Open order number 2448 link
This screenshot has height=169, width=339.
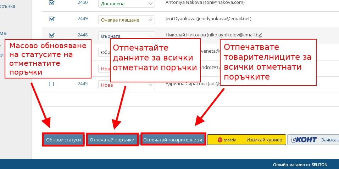(83, 35)
